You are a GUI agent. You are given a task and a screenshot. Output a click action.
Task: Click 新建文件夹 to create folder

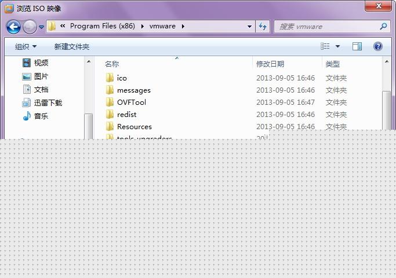(x=72, y=47)
